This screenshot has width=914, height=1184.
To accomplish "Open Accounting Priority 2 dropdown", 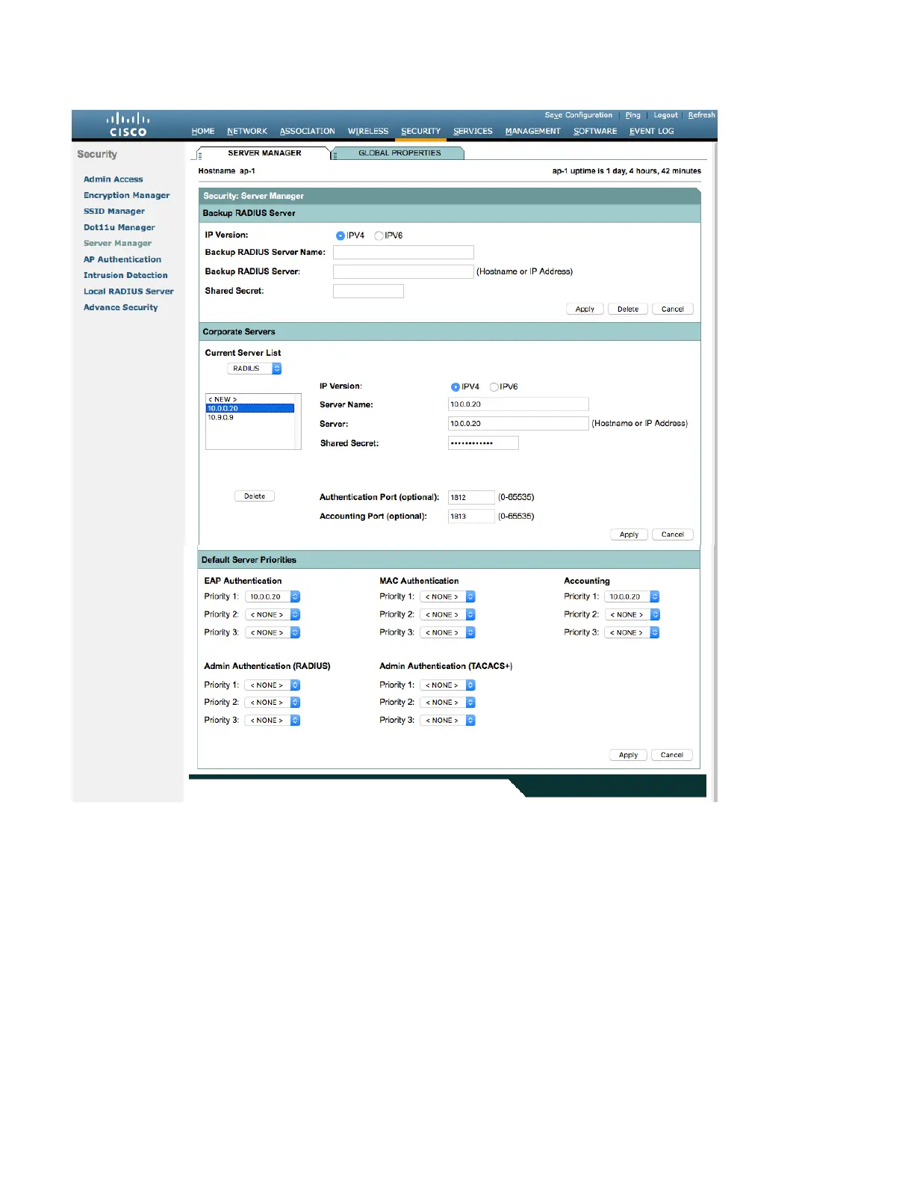I will coord(632,614).
